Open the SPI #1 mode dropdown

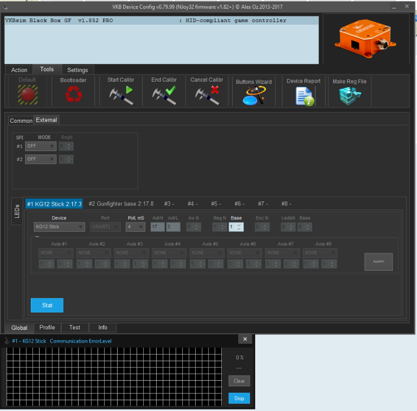pos(41,146)
